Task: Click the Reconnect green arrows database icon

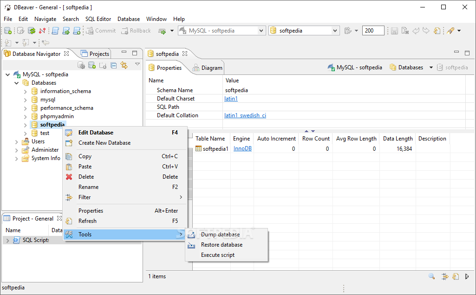Action: [32, 31]
